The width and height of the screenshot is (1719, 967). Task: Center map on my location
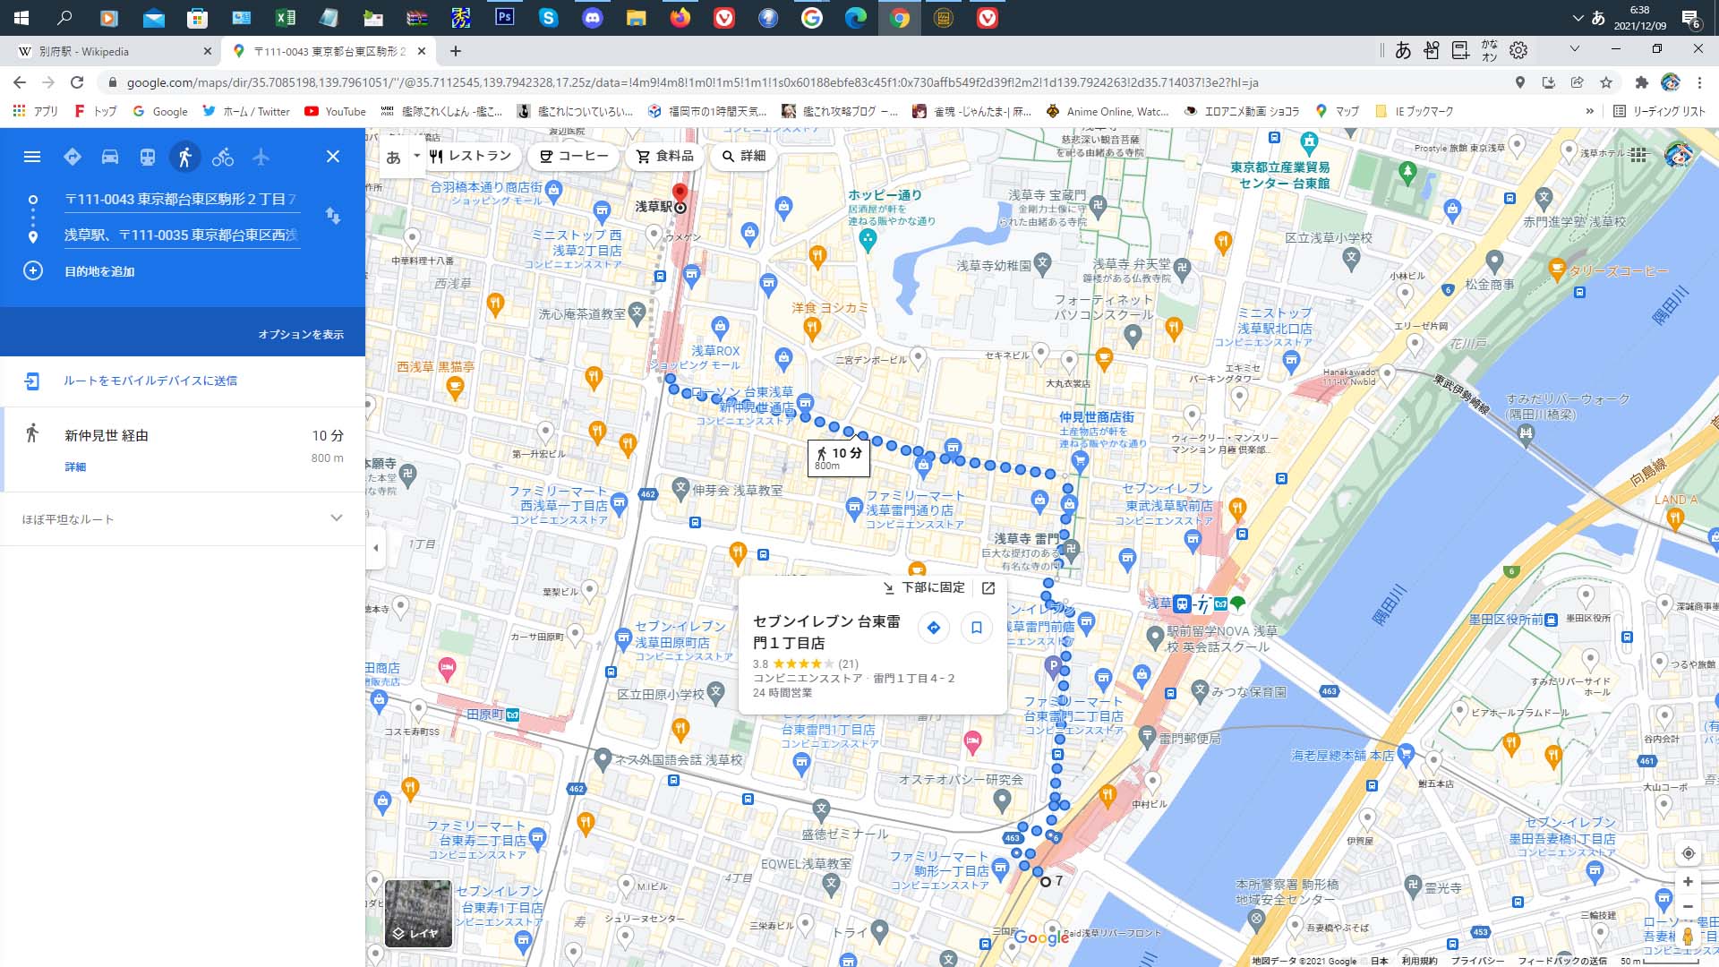pos(1688,853)
